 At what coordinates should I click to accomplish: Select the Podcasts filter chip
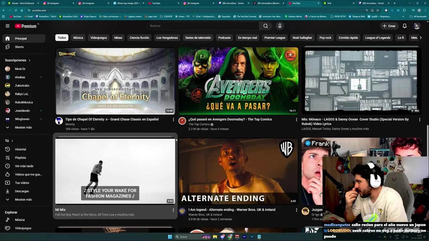224,38
